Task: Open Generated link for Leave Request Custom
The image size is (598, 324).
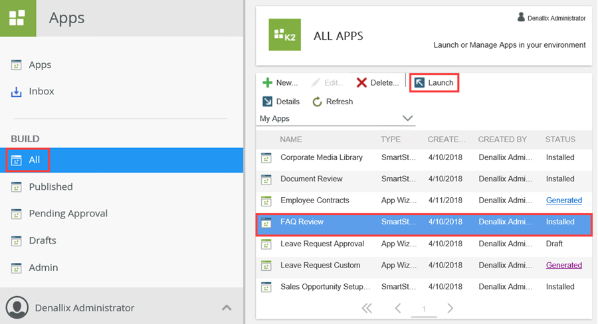Action: coord(563,265)
